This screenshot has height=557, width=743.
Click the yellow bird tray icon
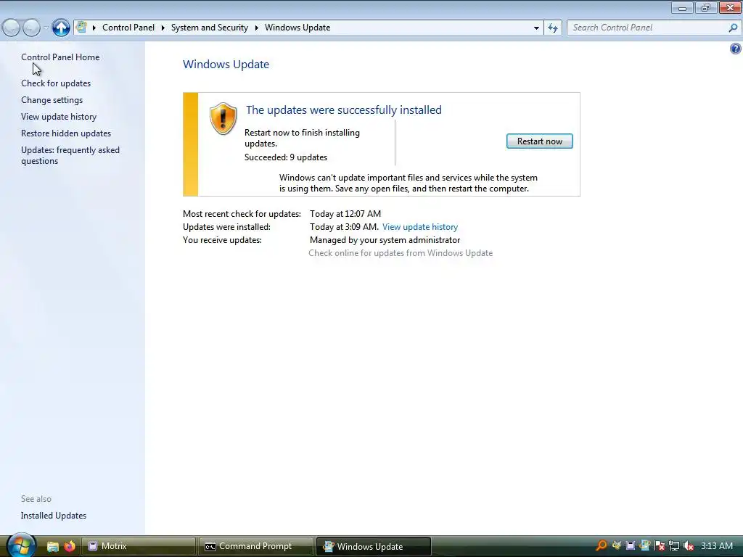click(x=616, y=545)
